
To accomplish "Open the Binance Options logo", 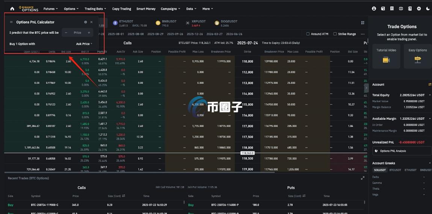I will click(x=29, y=9).
